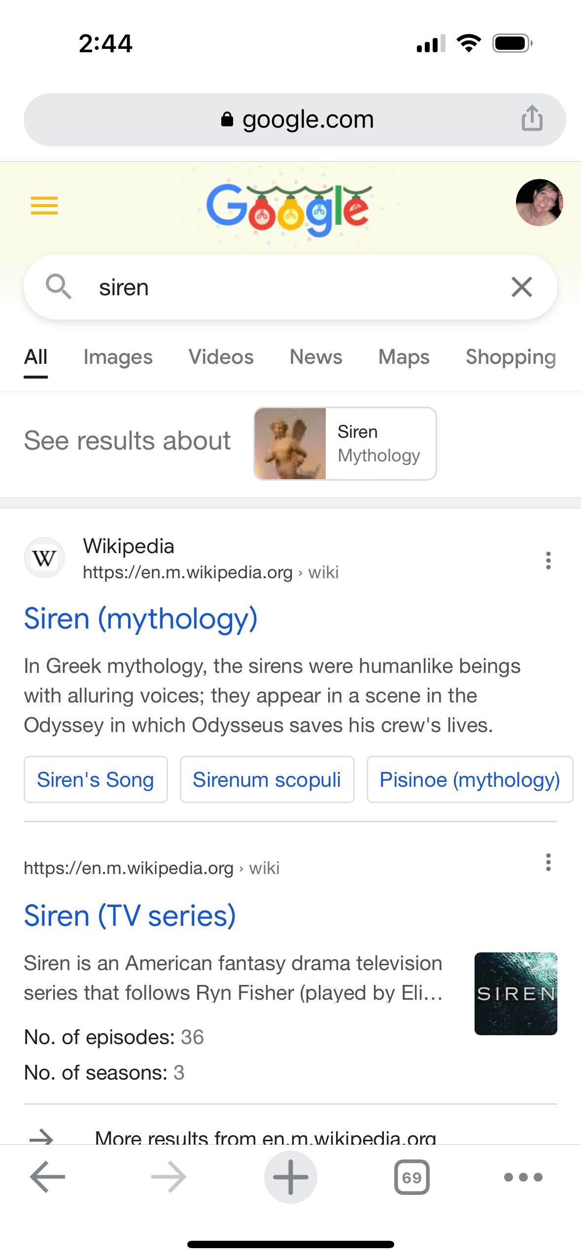Select the Videos search tab
The width and height of the screenshot is (581, 1260).
coord(221,357)
